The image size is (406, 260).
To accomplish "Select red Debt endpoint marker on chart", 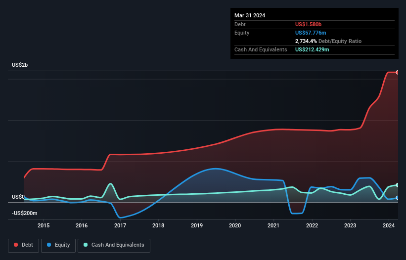I will (x=398, y=73).
